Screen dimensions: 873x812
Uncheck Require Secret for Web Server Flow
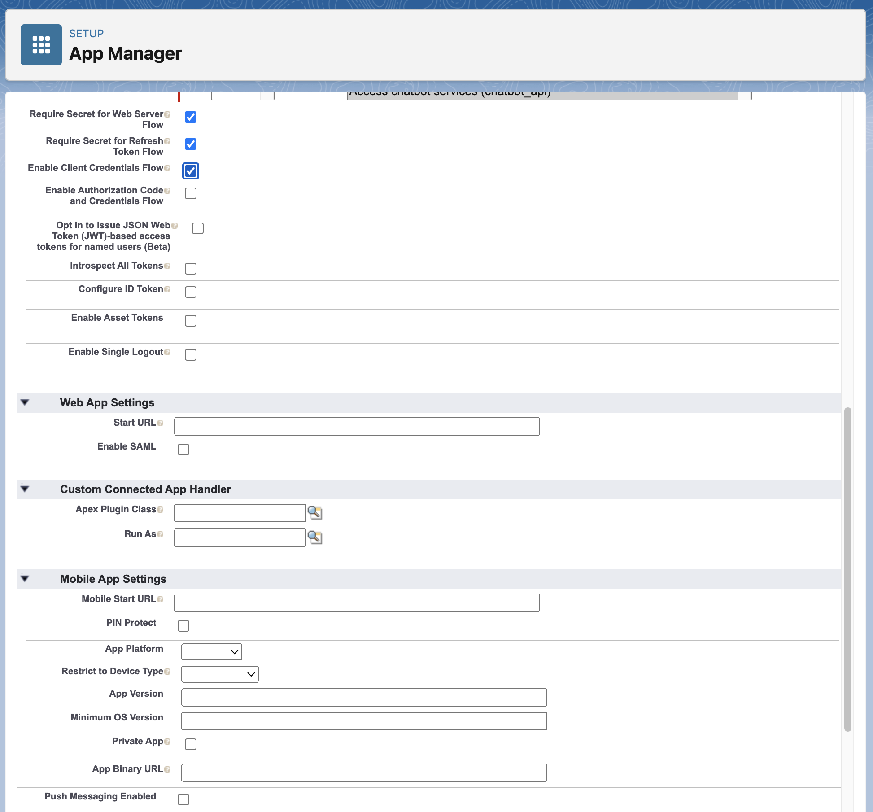tap(191, 117)
